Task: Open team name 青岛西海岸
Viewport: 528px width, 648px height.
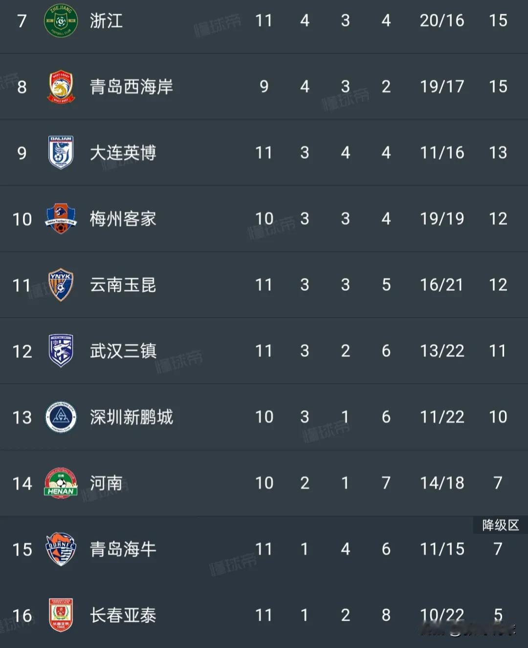Action: click(x=132, y=87)
